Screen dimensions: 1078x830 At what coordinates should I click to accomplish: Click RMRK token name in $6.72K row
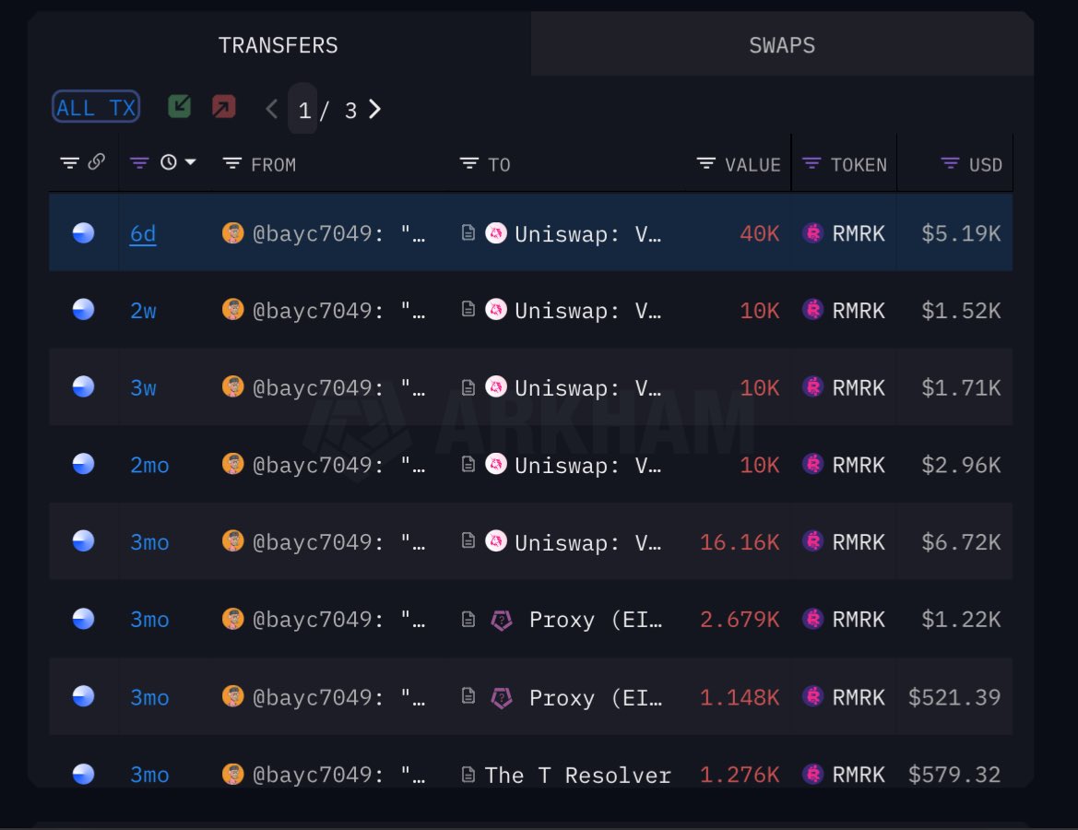pos(858,542)
